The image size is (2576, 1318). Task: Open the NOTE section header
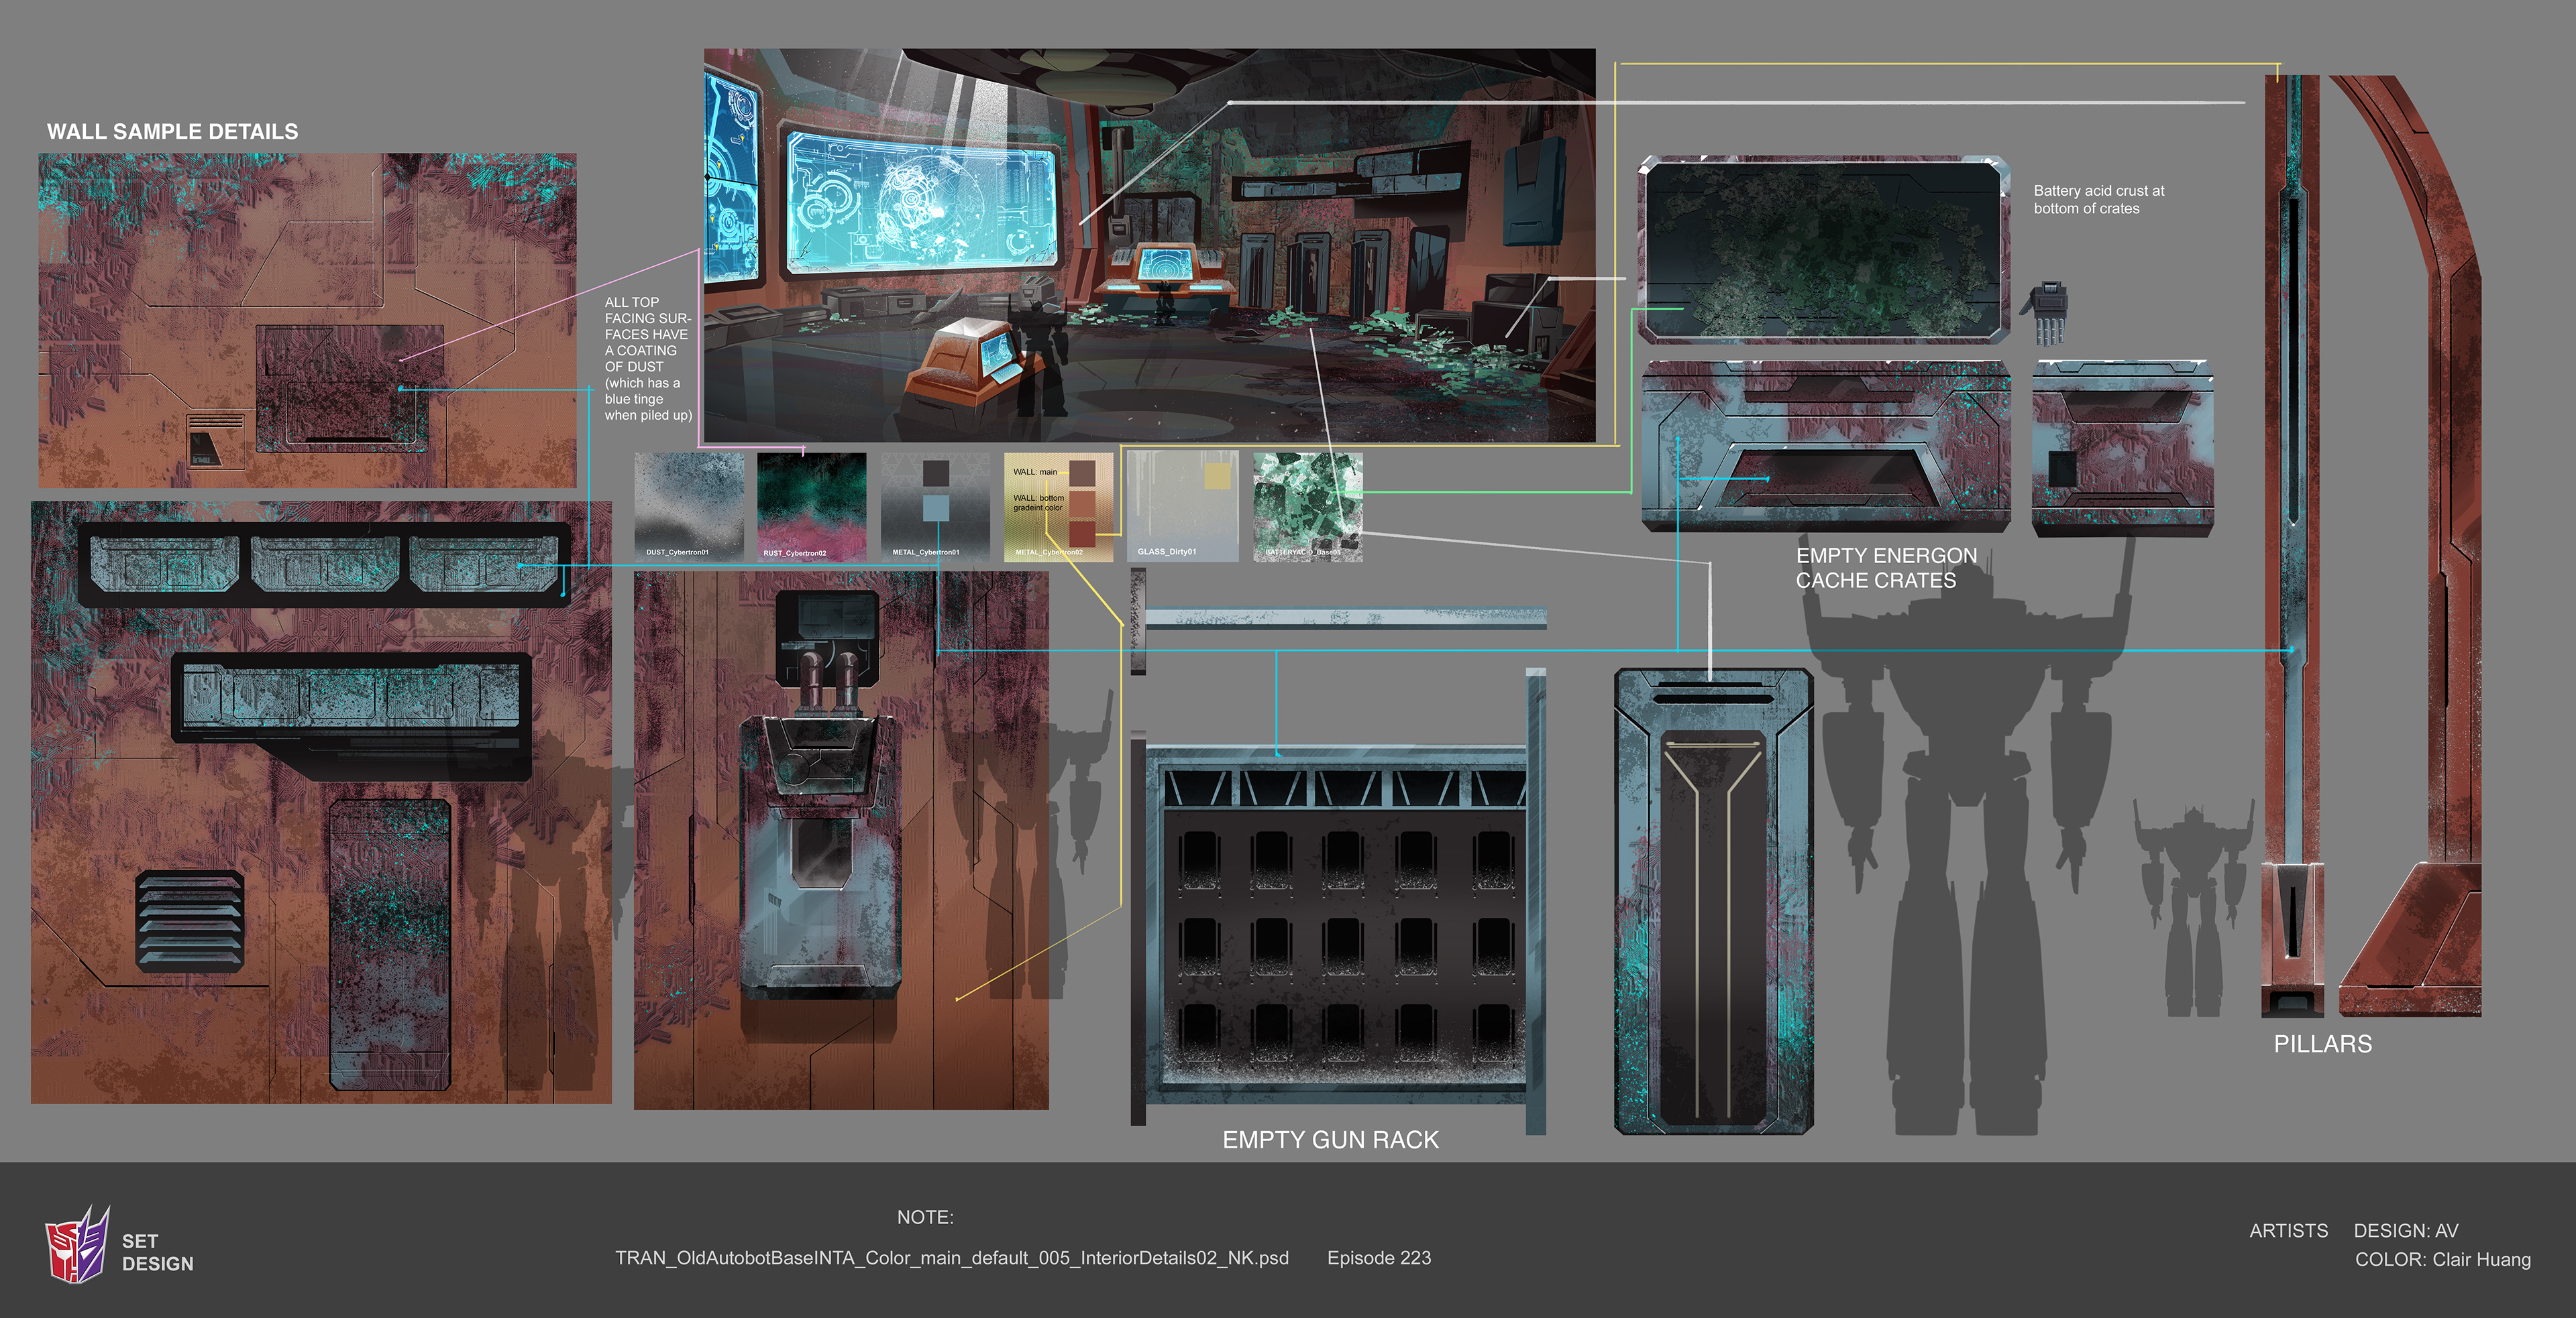[x=925, y=1217]
